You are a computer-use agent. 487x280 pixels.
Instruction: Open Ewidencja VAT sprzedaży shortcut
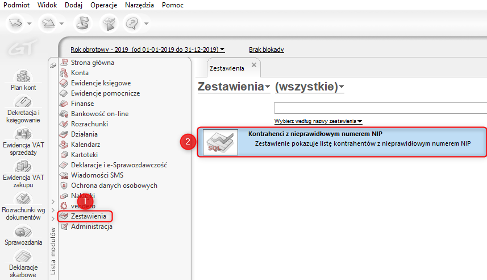coord(23,142)
